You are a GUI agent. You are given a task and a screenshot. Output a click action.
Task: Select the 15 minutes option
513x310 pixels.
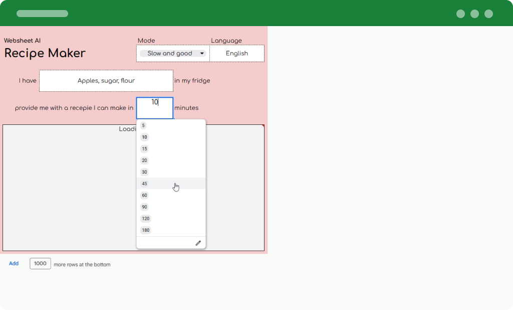(x=144, y=149)
